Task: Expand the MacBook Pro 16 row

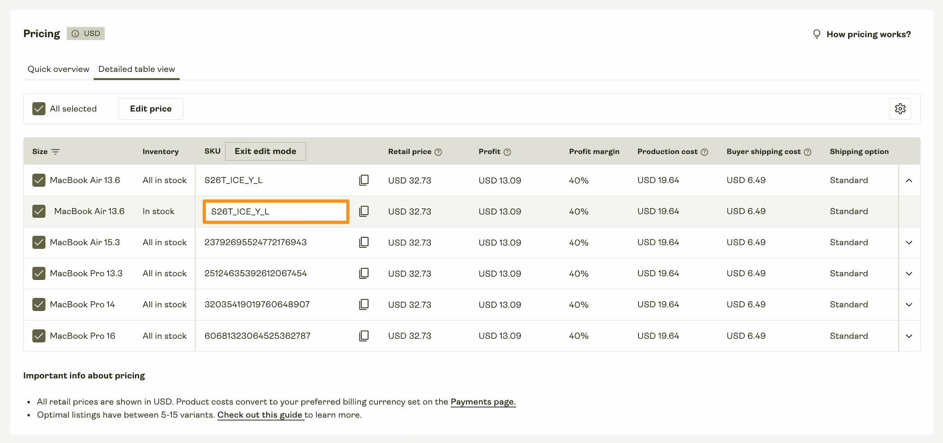Action: (909, 336)
